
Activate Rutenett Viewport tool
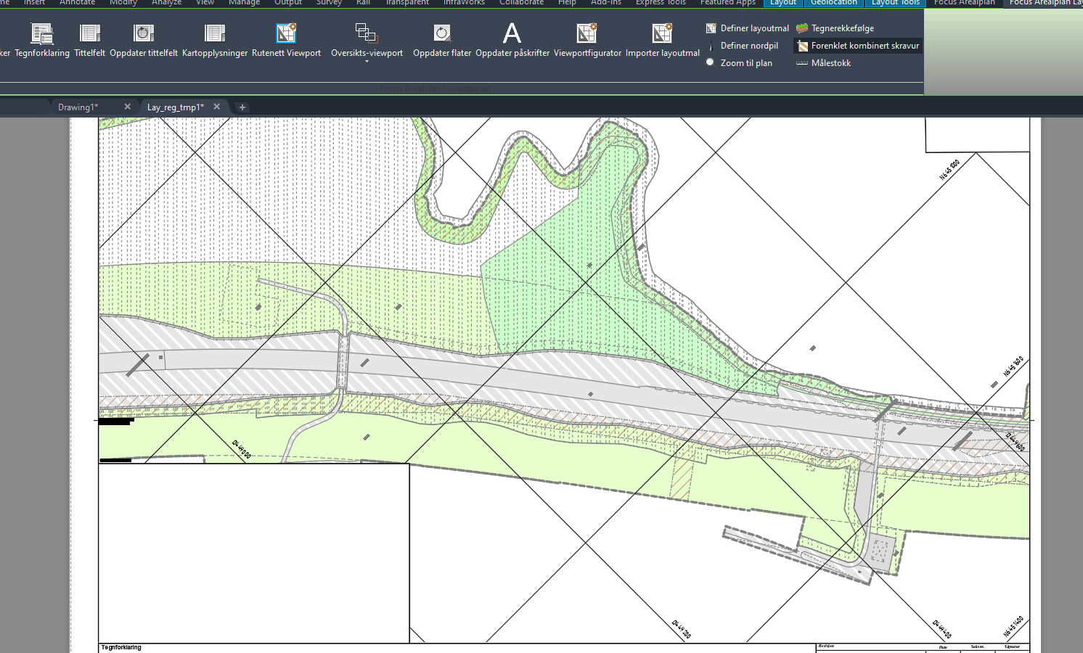286,33
